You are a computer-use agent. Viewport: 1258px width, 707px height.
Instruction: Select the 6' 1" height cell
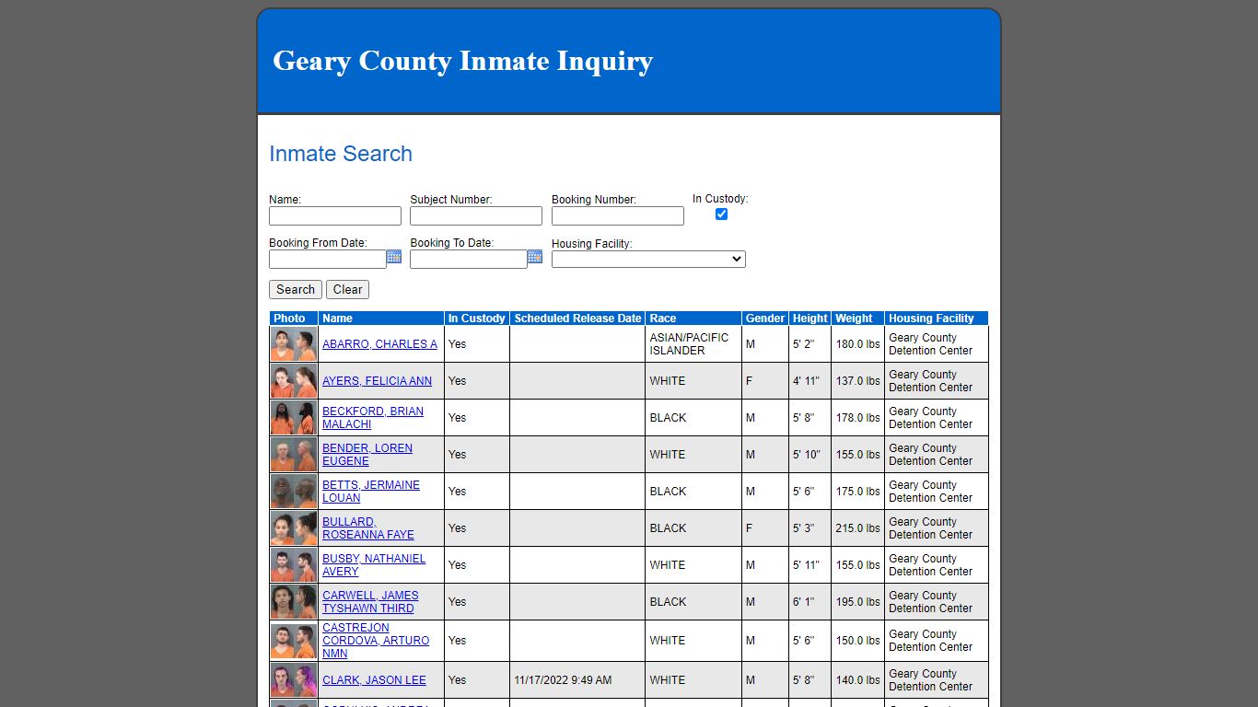click(x=810, y=602)
